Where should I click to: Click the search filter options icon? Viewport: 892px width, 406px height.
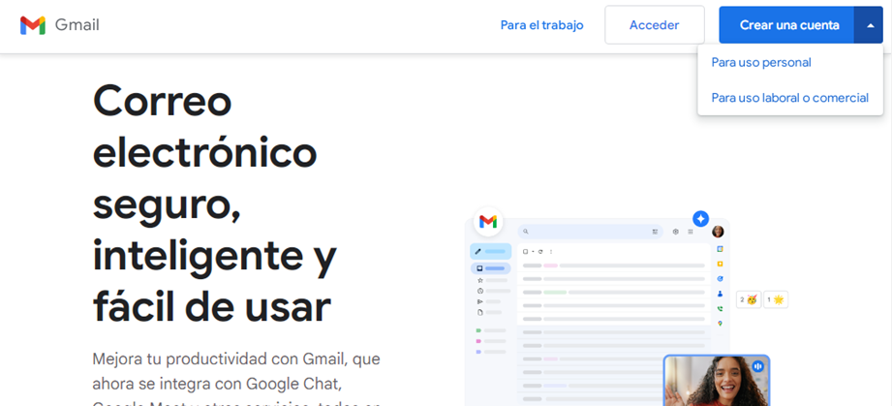[x=655, y=232]
